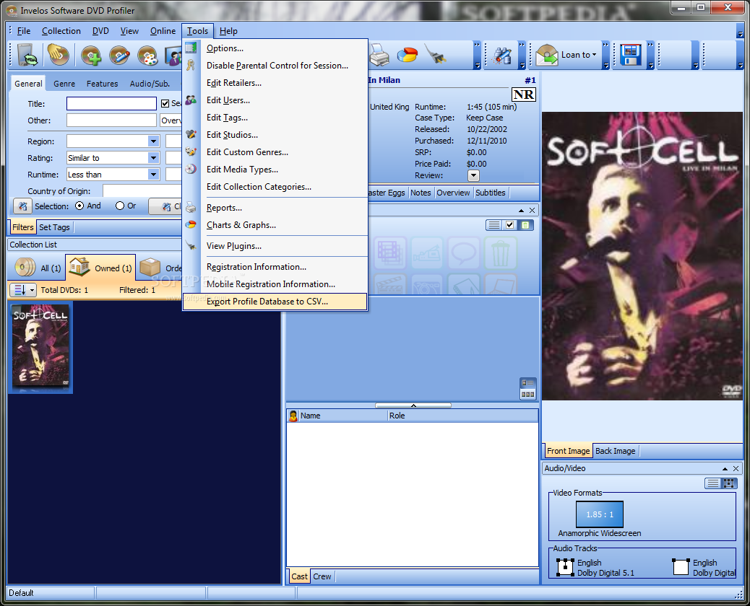This screenshot has width=750, height=606.
Task: Click the person icon in cast Name header
Action: (293, 416)
